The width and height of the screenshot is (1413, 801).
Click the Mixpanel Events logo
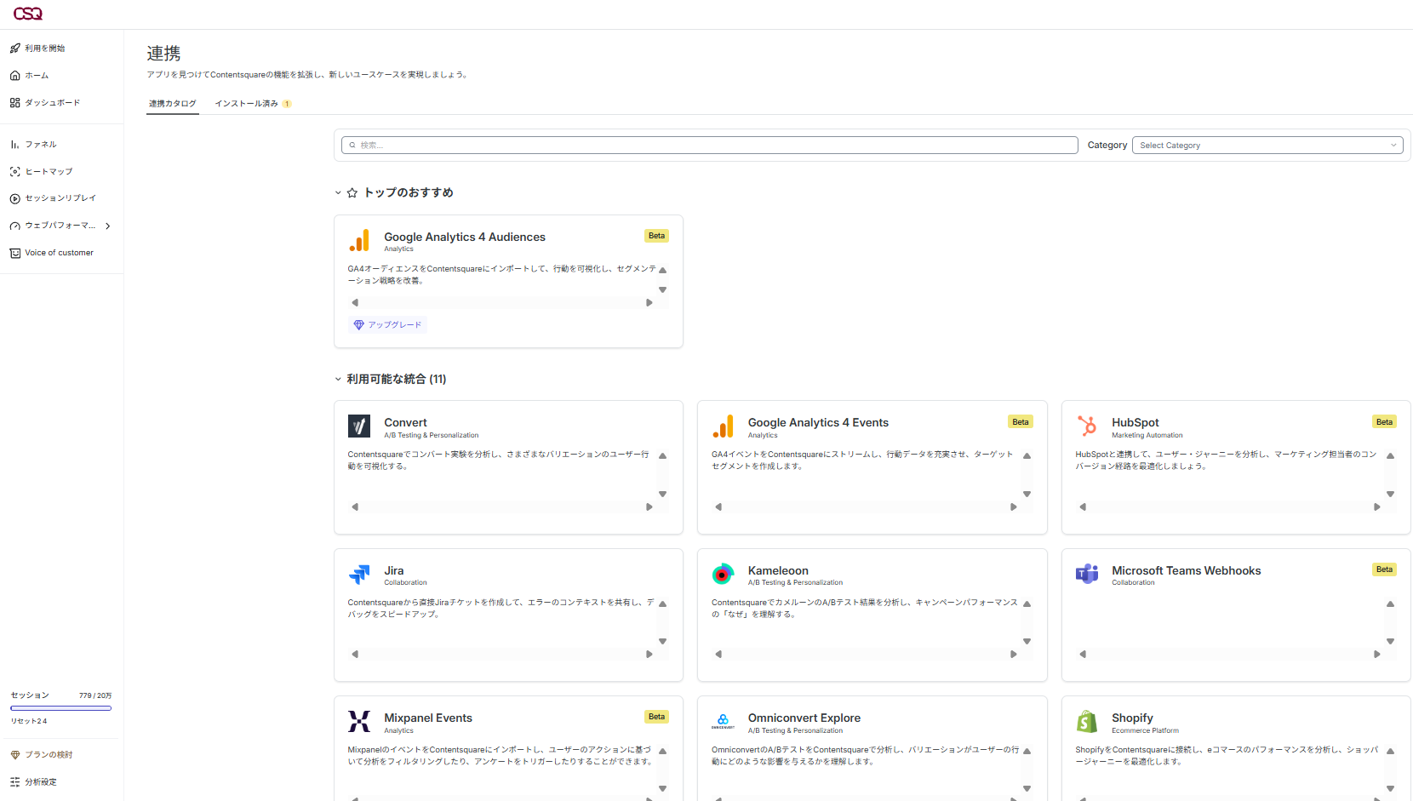click(x=359, y=722)
